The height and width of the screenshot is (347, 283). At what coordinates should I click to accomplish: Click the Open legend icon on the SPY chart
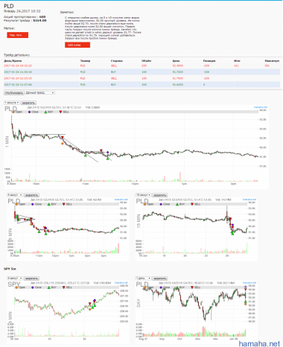click(16, 287)
